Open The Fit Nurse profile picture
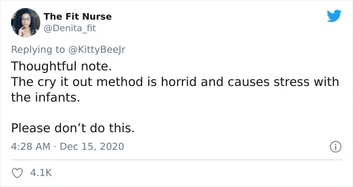Image resolution: width=353 pixels, height=187 pixels. pos(26,23)
